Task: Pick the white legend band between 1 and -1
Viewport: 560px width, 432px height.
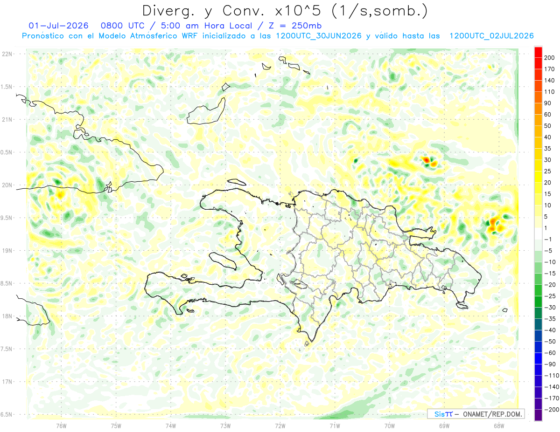Action: click(538, 234)
